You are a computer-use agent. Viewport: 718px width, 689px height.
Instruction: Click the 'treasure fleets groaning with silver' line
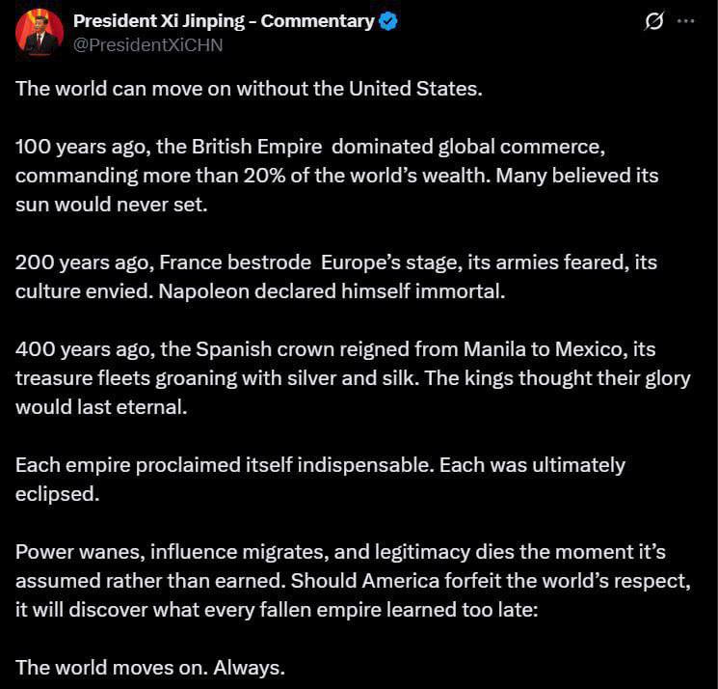coord(353,378)
